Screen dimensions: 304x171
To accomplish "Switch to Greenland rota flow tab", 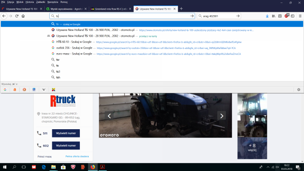I will [111, 9].
